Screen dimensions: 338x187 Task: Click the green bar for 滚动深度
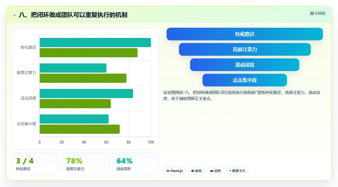tap(75, 104)
